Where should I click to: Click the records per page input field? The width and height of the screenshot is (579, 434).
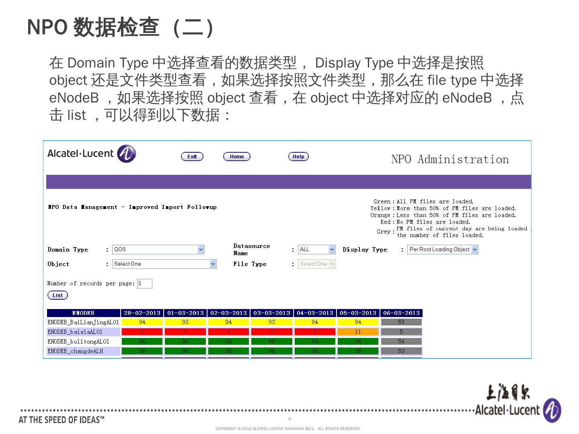[x=144, y=284]
